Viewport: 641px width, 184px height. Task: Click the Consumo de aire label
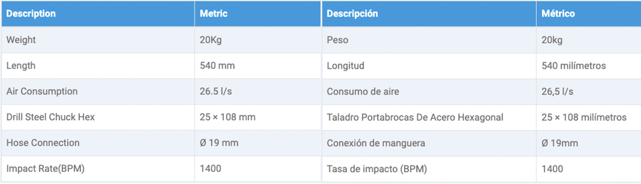click(363, 92)
